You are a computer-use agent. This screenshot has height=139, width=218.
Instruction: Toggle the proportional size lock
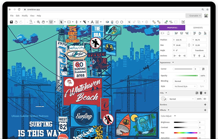(x=189, y=45)
